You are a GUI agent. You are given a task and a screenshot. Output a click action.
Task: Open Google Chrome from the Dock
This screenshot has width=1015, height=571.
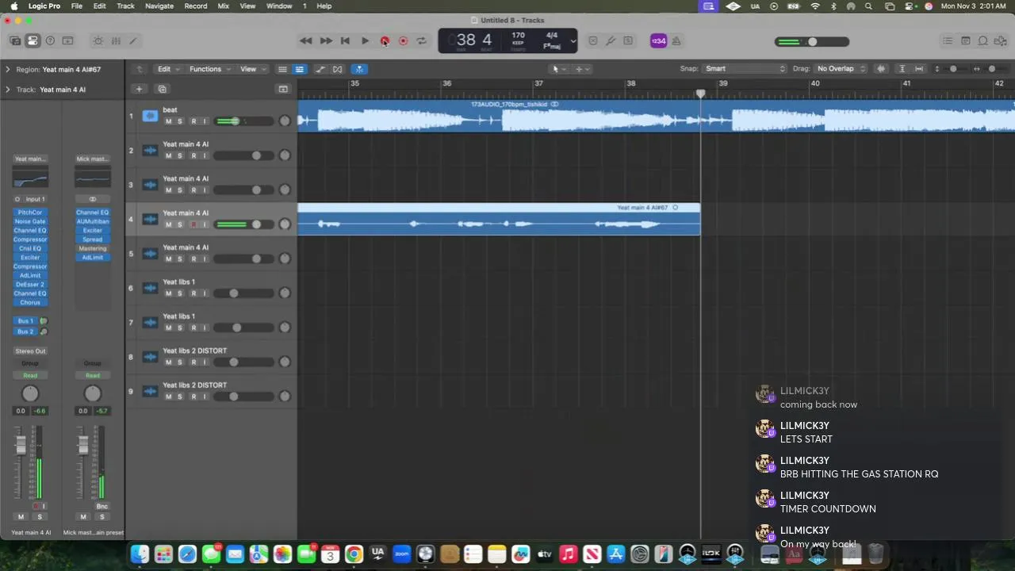354,554
